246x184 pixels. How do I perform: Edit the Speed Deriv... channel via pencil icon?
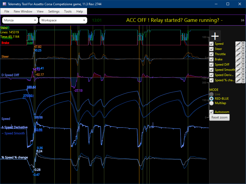pos(238,75)
